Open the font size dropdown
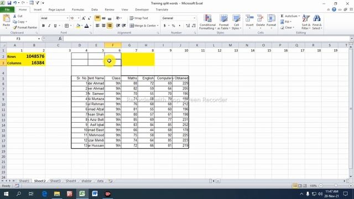This screenshot has width=354, height=199. pyautogui.click(x=79, y=18)
